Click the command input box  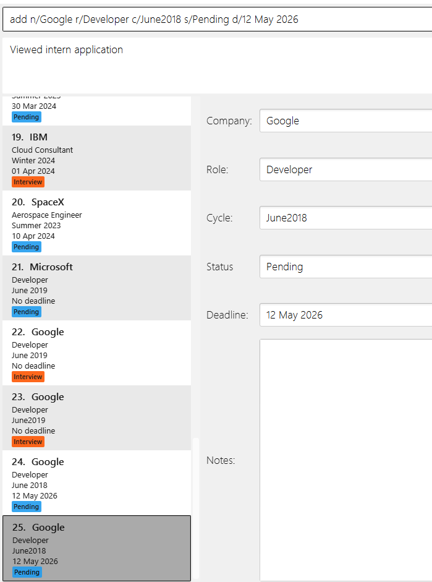(218, 19)
